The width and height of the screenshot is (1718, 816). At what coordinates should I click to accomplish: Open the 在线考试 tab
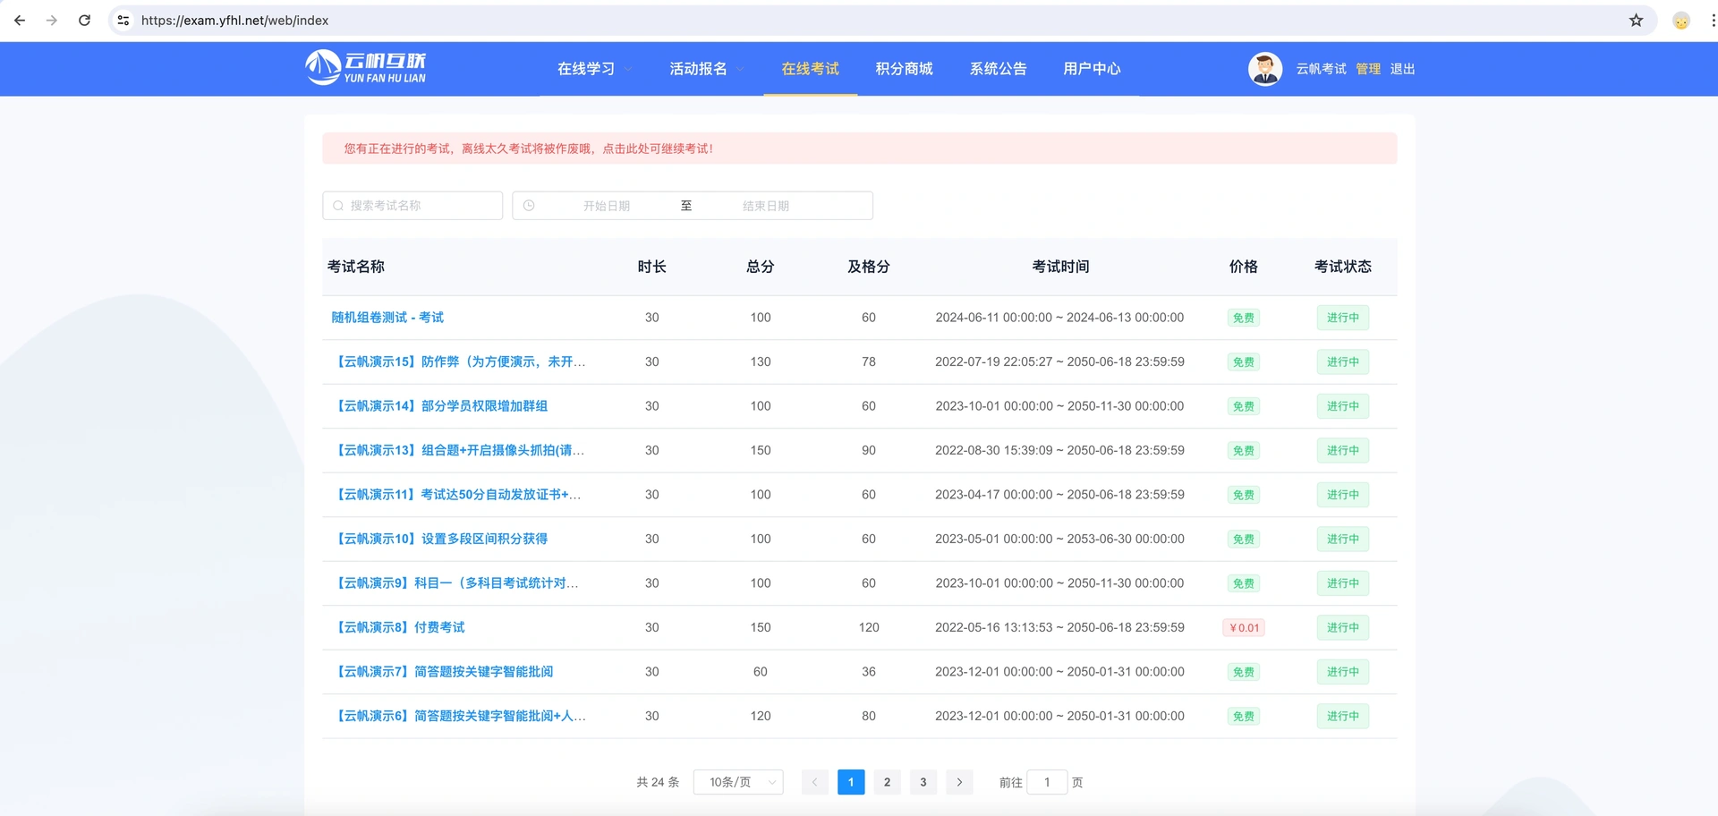tap(810, 69)
